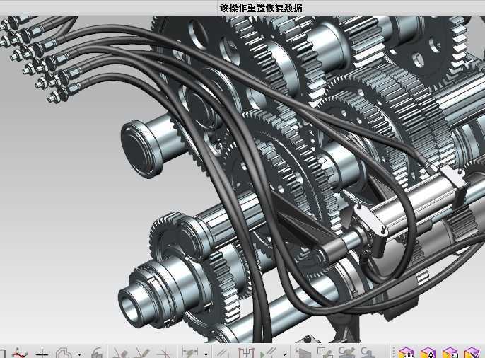Click the grayed parallel lines icon
485x358 pixels.
[x=223, y=353]
